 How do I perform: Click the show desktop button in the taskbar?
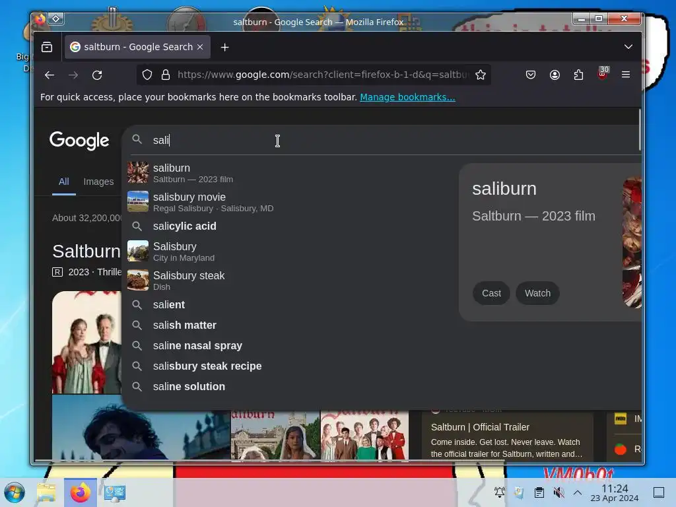659,492
